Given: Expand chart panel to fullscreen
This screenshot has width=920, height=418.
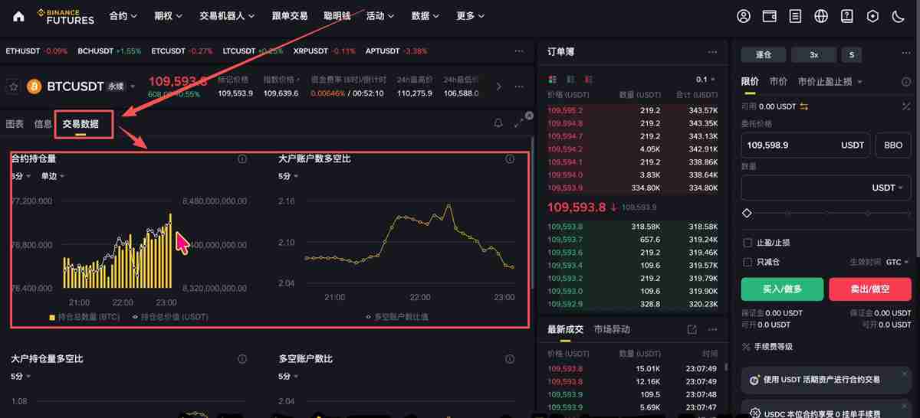Looking at the screenshot, I should pyautogui.click(x=519, y=122).
